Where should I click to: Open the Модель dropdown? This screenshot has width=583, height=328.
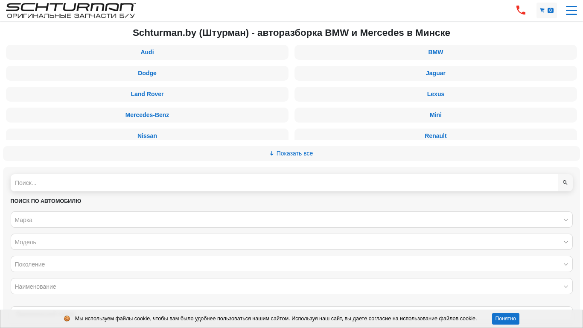coord(291,242)
